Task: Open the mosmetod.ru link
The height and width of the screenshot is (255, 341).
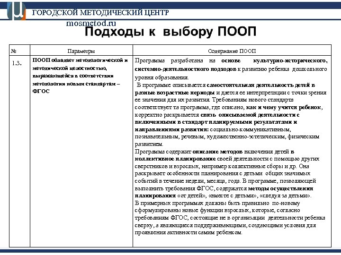Action: click(91, 23)
